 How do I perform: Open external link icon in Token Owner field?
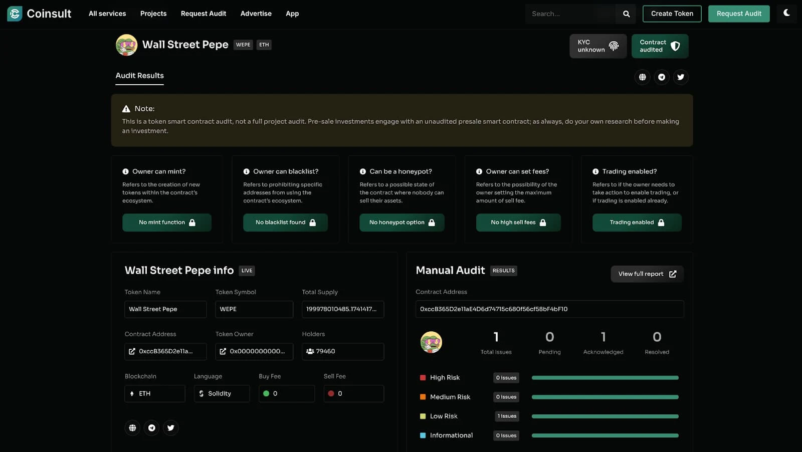pyautogui.click(x=223, y=352)
